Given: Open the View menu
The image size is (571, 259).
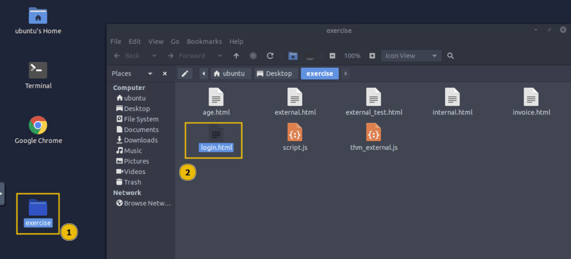Looking at the screenshot, I should click(156, 41).
